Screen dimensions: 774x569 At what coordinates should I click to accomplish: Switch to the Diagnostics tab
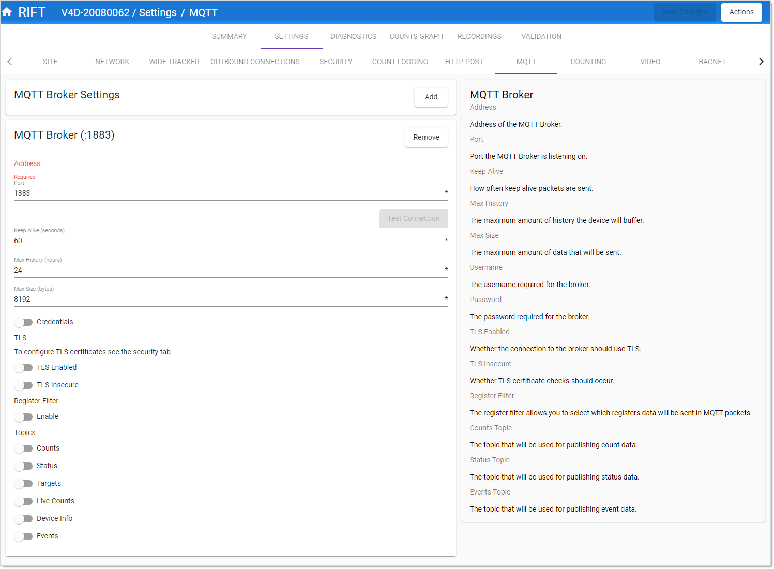(353, 36)
